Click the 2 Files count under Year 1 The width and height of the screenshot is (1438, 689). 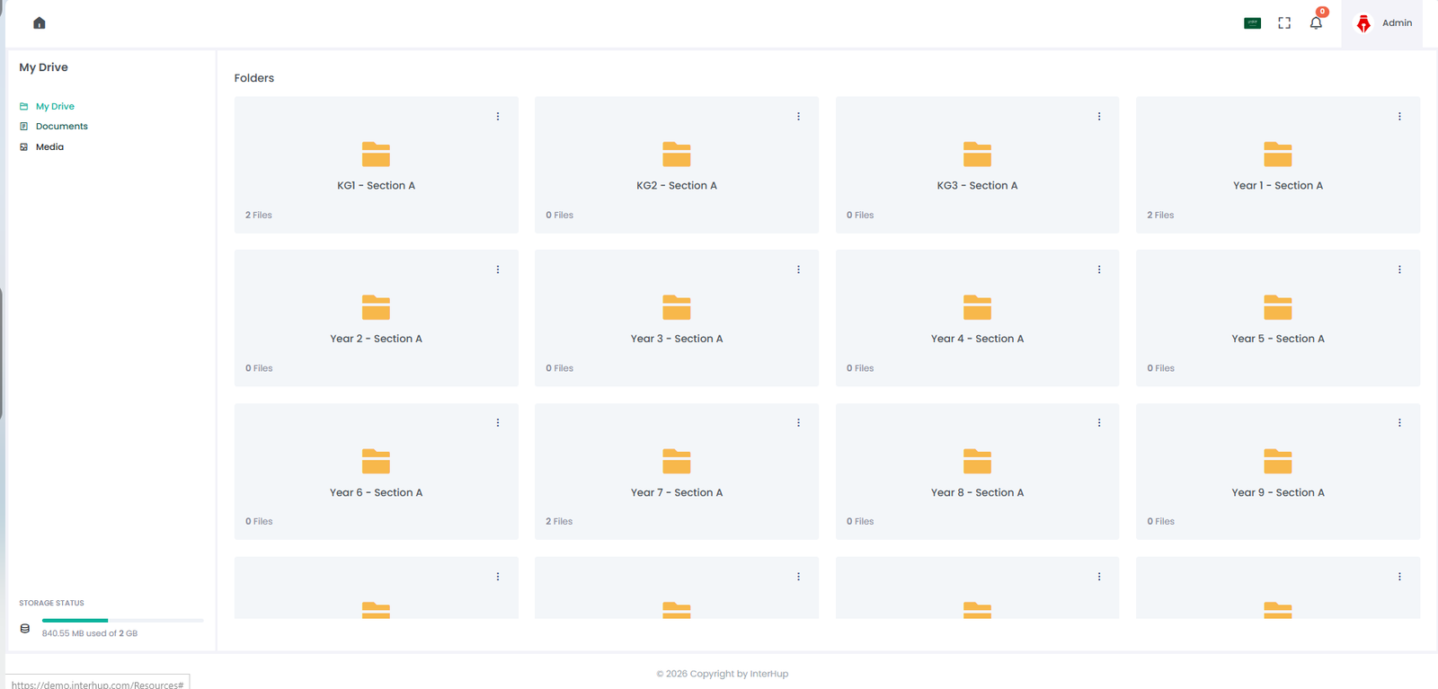pyautogui.click(x=1160, y=216)
